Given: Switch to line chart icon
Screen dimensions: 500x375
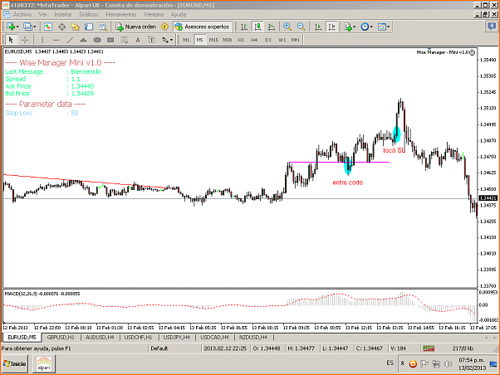Looking at the screenshot, I should click(x=272, y=27).
